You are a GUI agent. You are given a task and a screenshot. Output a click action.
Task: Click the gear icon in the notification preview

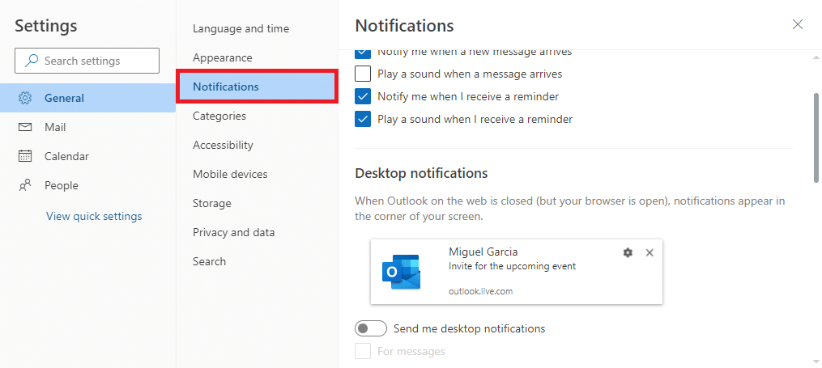pyautogui.click(x=628, y=253)
